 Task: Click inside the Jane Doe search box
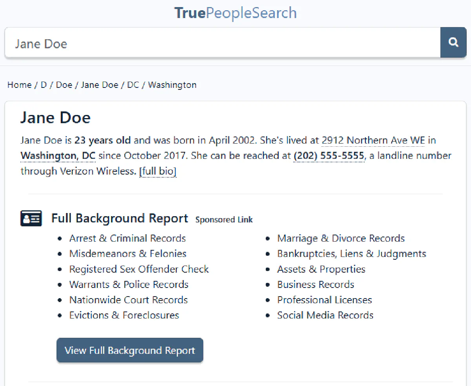(157, 43)
